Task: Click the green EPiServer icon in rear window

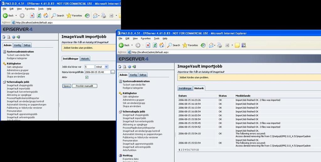Action: pyautogui.click(x=18, y=37)
